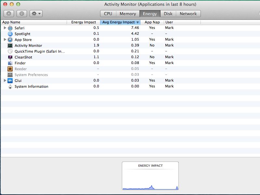Click the System Information icon
The width and height of the screenshot is (260, 195).
click(10, 86)
